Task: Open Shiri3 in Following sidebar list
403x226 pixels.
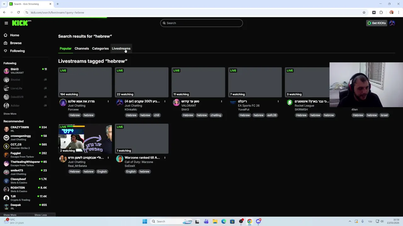Action: click(x=25, y=71)
